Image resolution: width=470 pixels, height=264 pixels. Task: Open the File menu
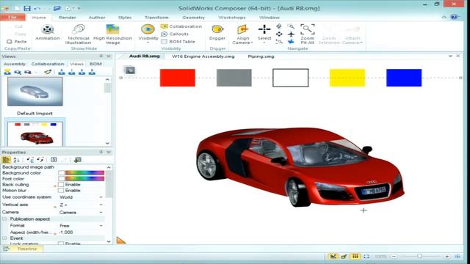coord(12,18)
